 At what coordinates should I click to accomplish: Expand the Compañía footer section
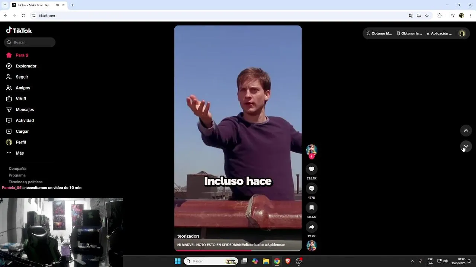coord(17,168)
